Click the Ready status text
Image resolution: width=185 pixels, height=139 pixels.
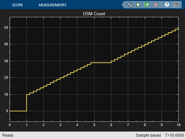8,135
